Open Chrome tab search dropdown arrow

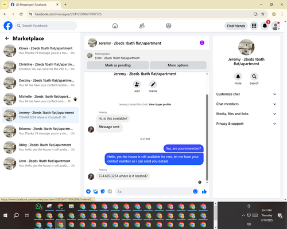5,5
